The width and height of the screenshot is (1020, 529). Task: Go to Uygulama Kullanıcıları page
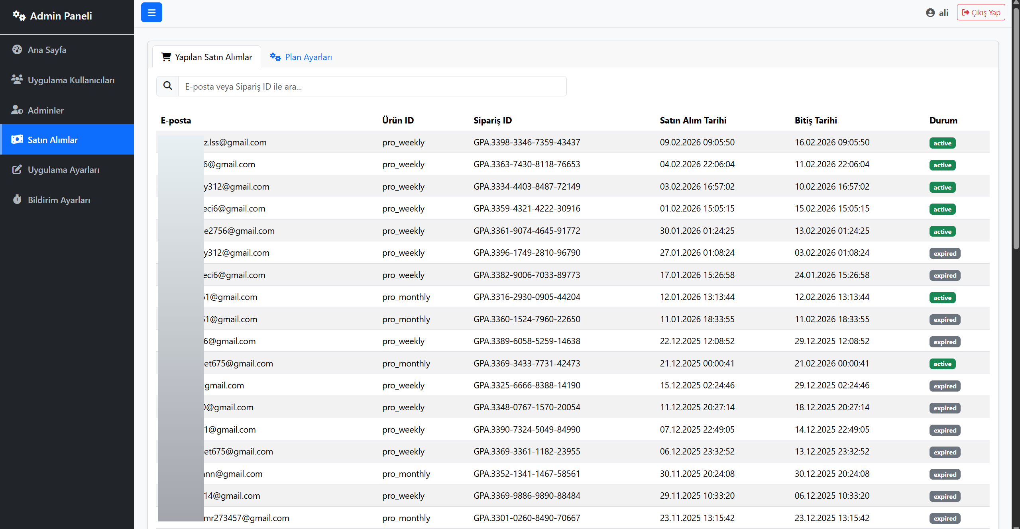tap(67, 80)
